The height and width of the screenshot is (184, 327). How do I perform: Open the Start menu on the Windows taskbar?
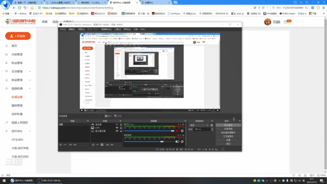tap(4, 180)
